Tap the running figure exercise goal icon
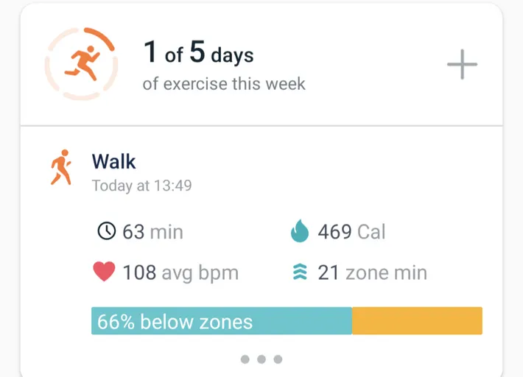The height and width of the screenshot is (377, 523). tap(80, 64)
